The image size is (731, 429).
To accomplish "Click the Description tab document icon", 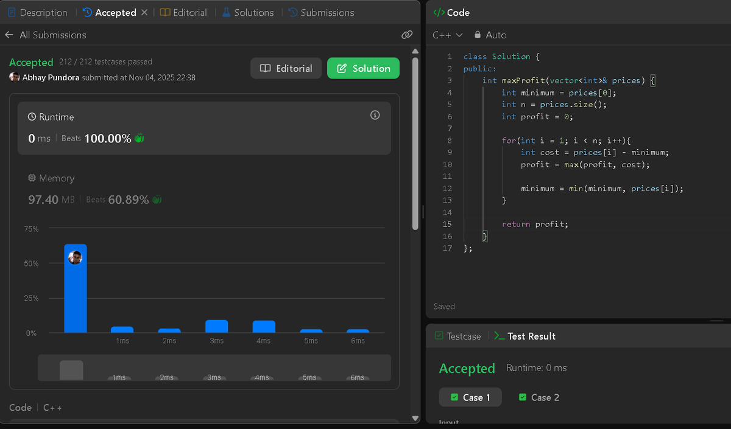I will click(12, 12).
